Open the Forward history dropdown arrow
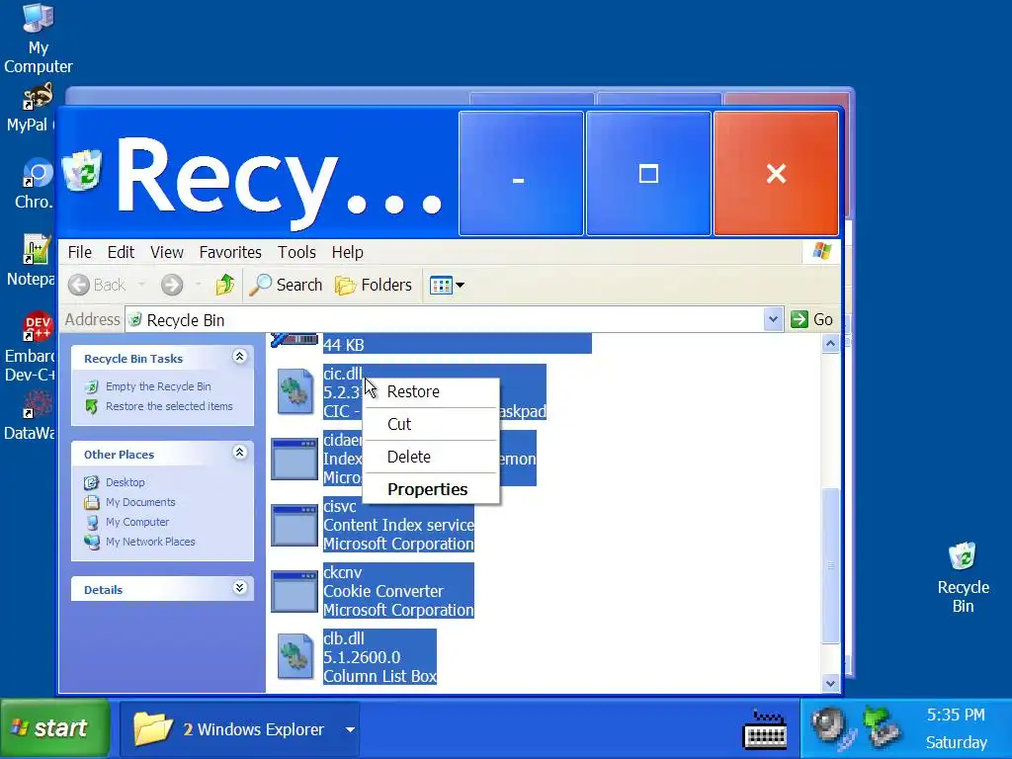 coord(198,285)
